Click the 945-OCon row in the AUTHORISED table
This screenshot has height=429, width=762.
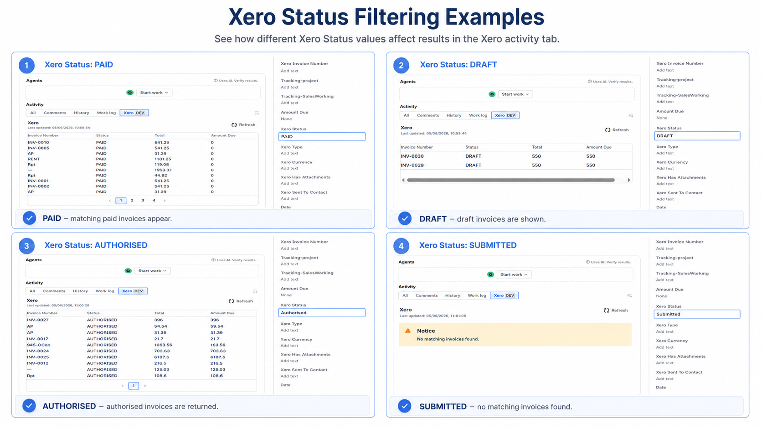tap(141, 345)
